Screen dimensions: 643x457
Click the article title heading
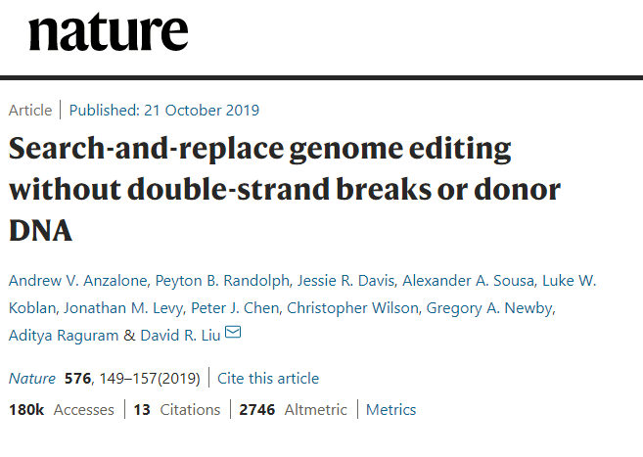[x=285, y=189]
